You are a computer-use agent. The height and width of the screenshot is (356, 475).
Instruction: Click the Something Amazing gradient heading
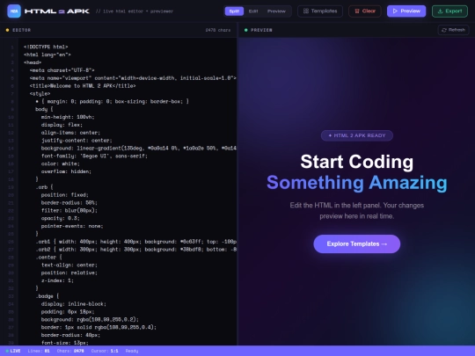[357, 183]
